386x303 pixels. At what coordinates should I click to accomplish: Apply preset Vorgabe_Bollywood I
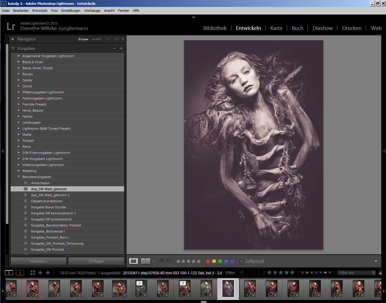(48, 231)
